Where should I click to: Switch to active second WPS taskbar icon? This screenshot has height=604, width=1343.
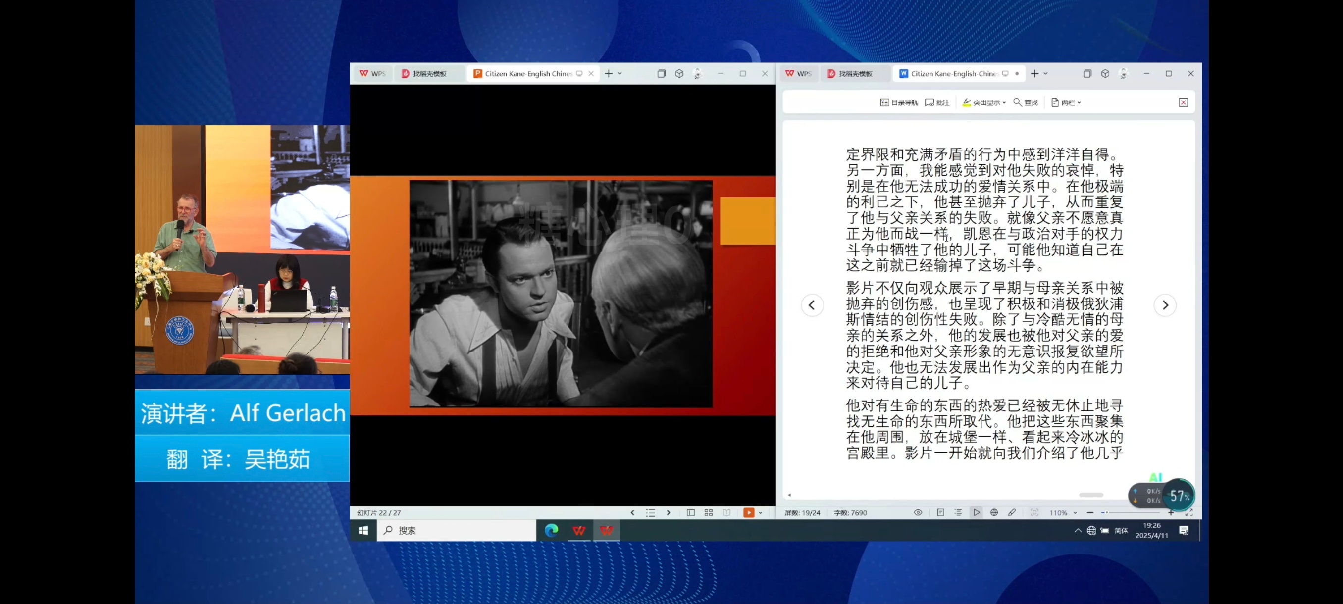point(606,531)
